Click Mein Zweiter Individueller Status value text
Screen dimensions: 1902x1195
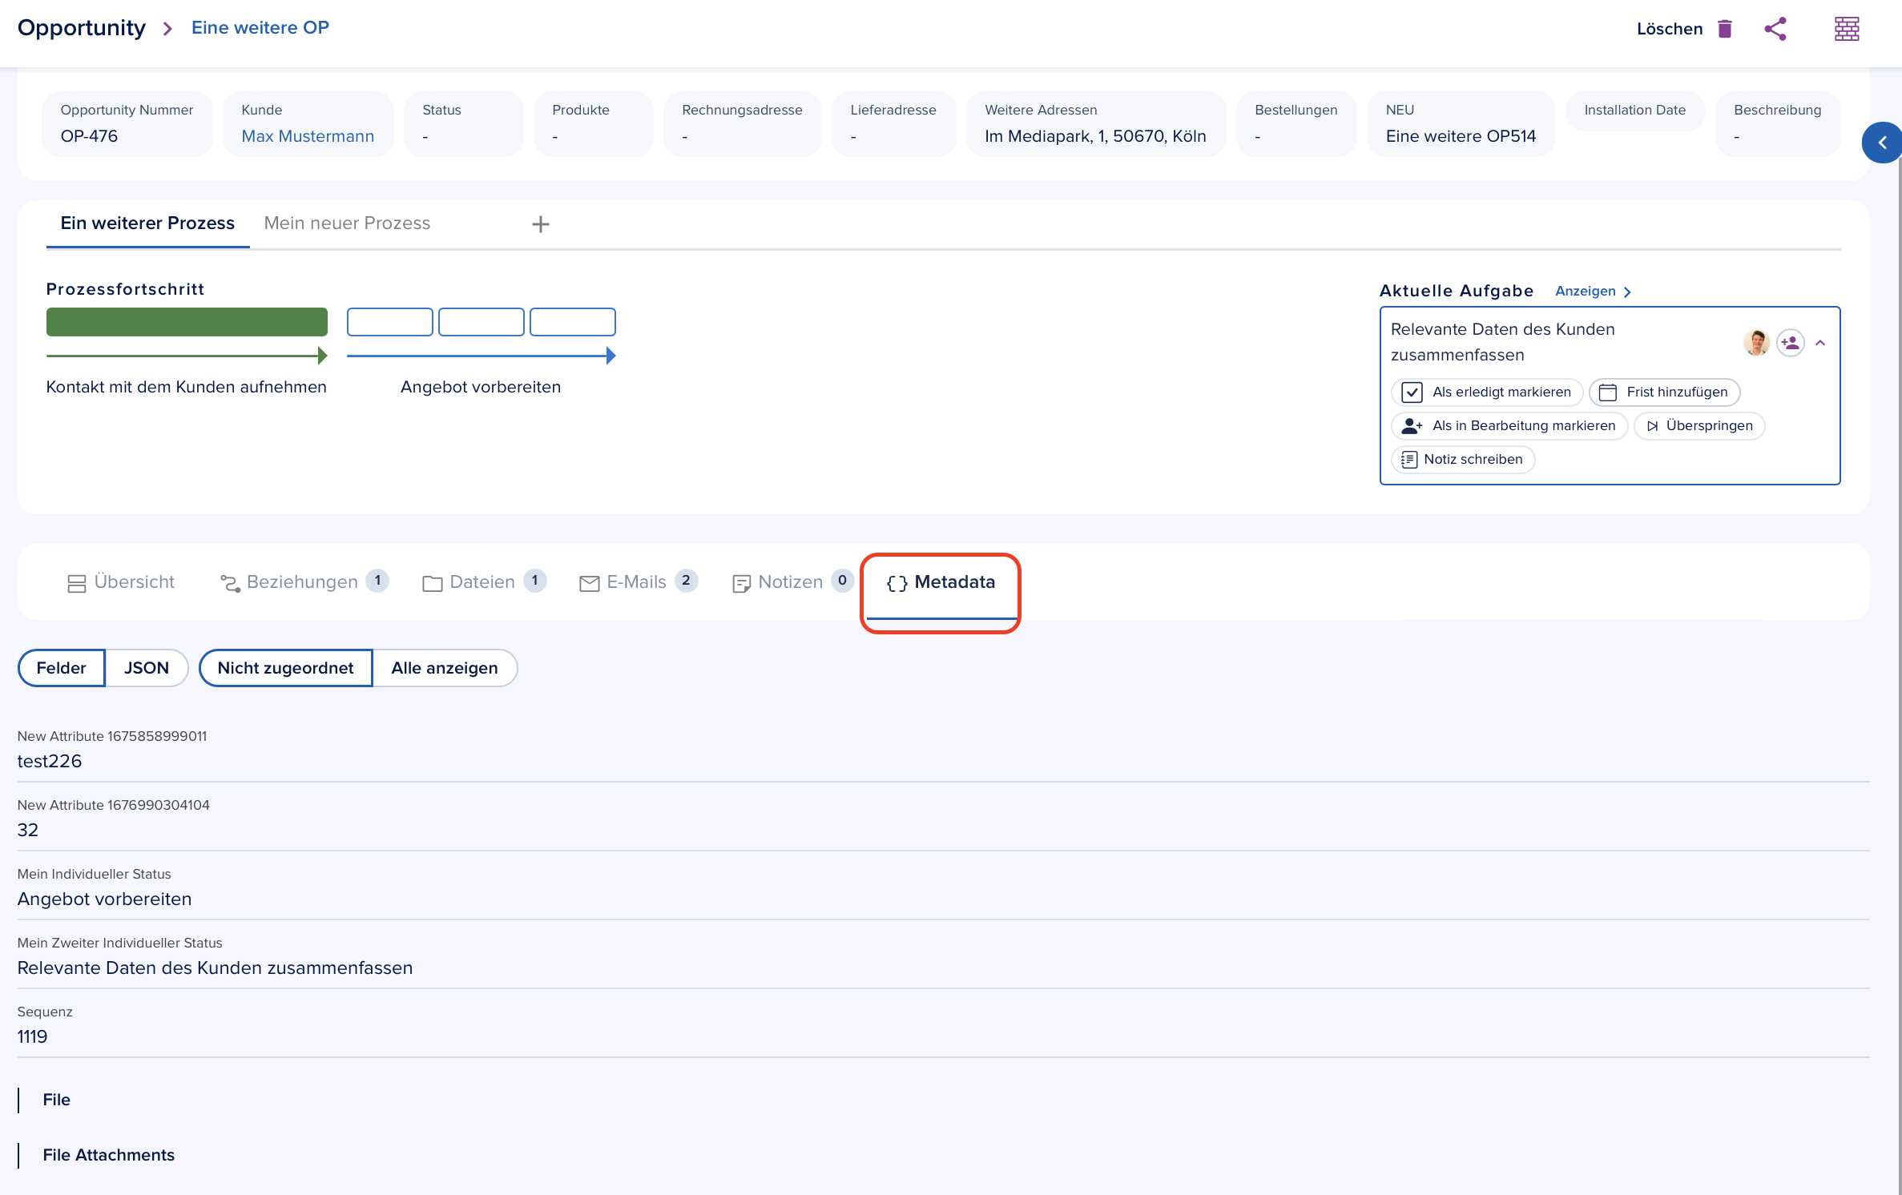pyautogui.click(x=215, y=968)
